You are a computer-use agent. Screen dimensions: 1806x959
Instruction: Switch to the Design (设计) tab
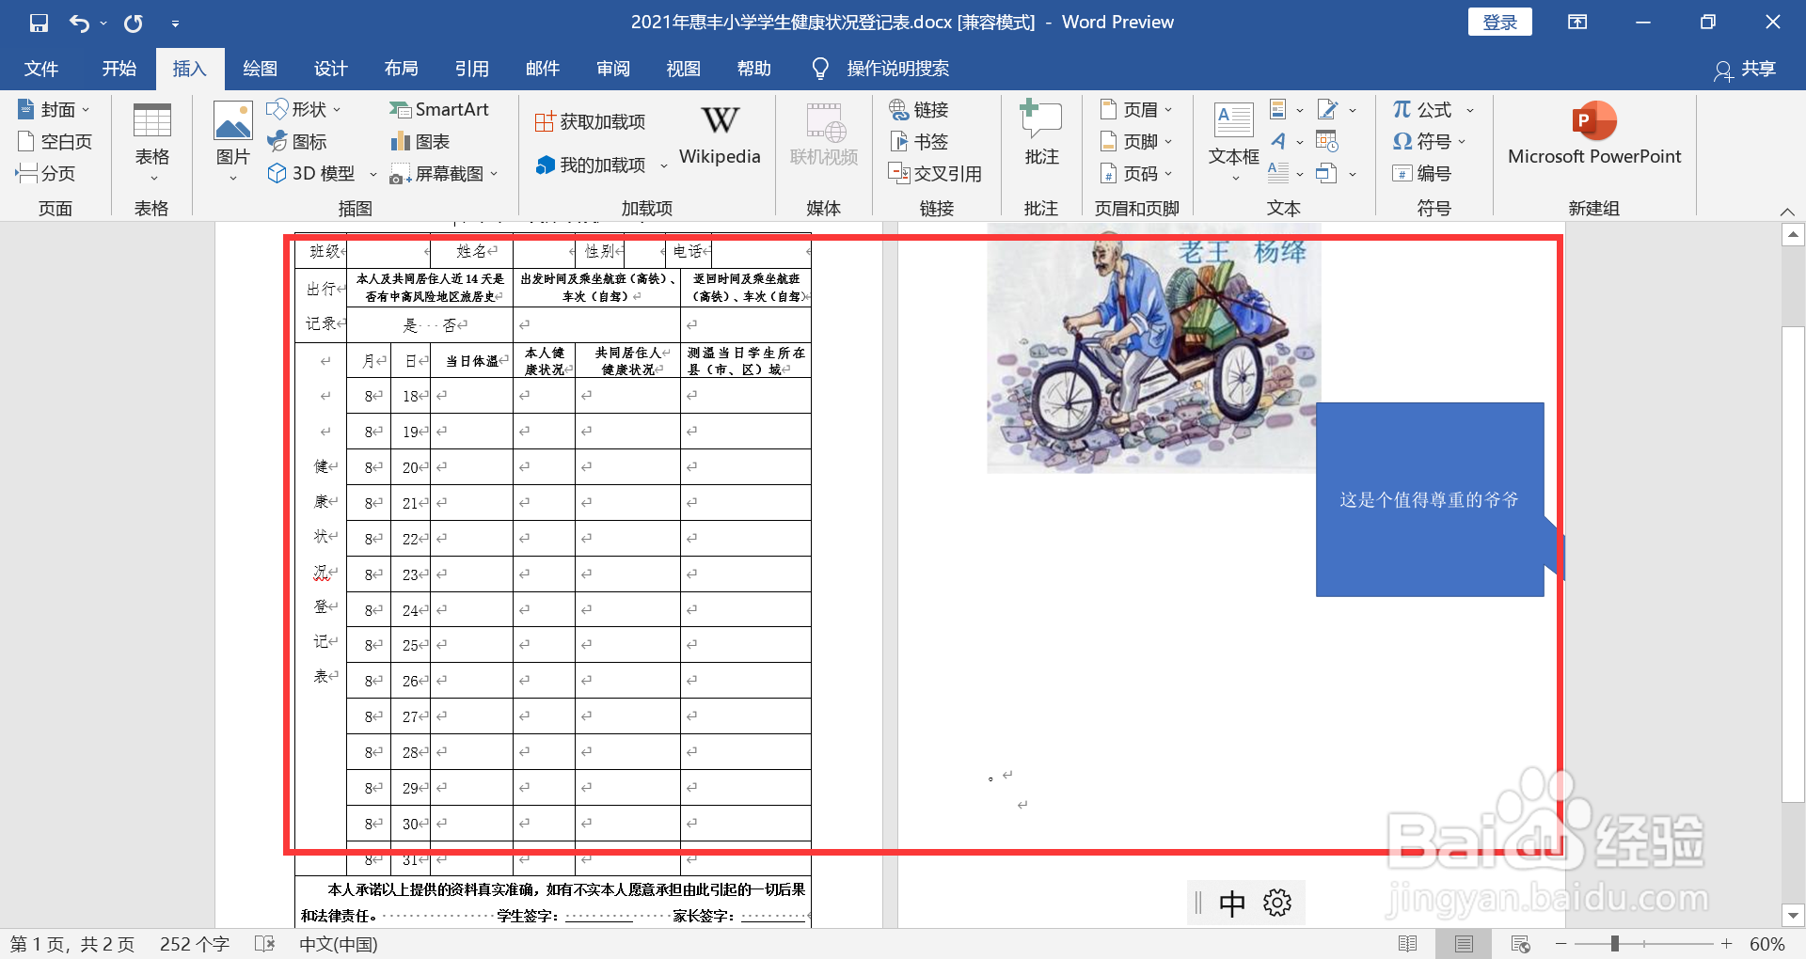[x=331, y=69]
